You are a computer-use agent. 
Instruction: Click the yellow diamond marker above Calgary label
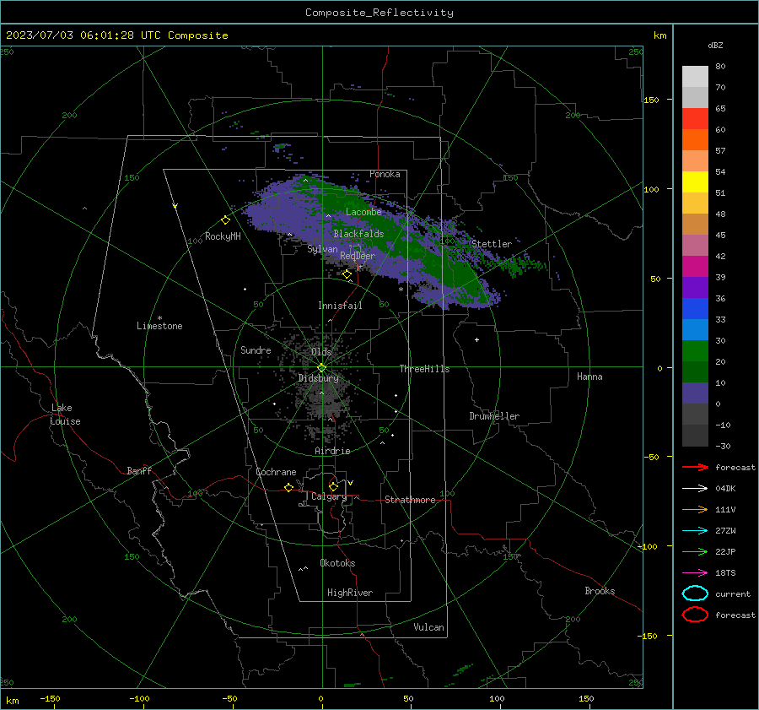click(333, 486)
